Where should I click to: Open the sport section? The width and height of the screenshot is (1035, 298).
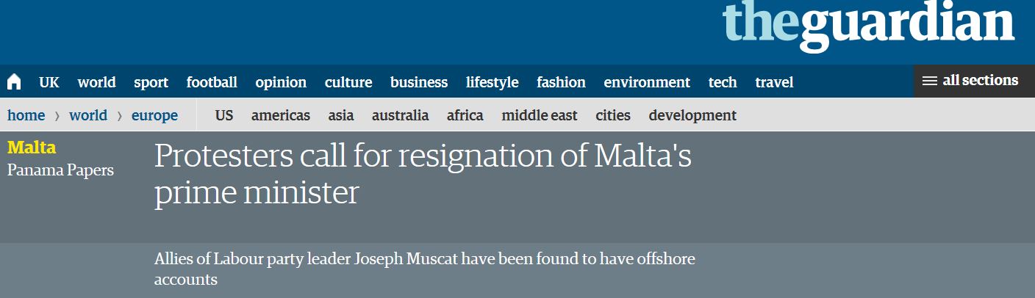coord(151,82)
